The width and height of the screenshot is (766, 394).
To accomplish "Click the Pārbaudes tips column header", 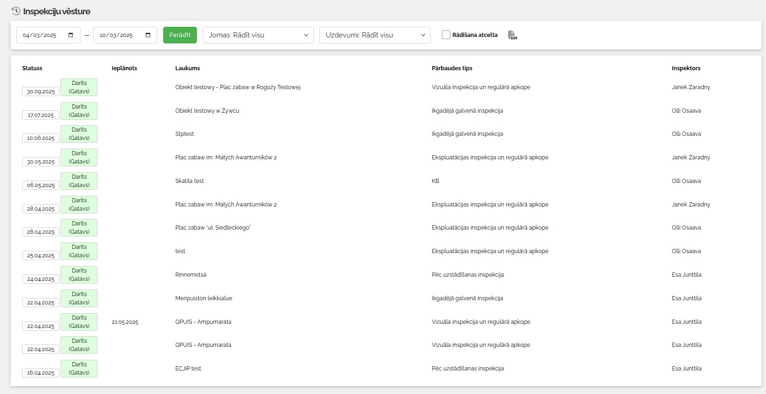I will coord(452,68).
